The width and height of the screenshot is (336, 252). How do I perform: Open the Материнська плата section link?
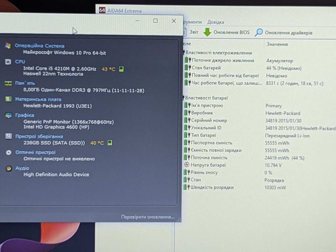click(x=38, y=99)
